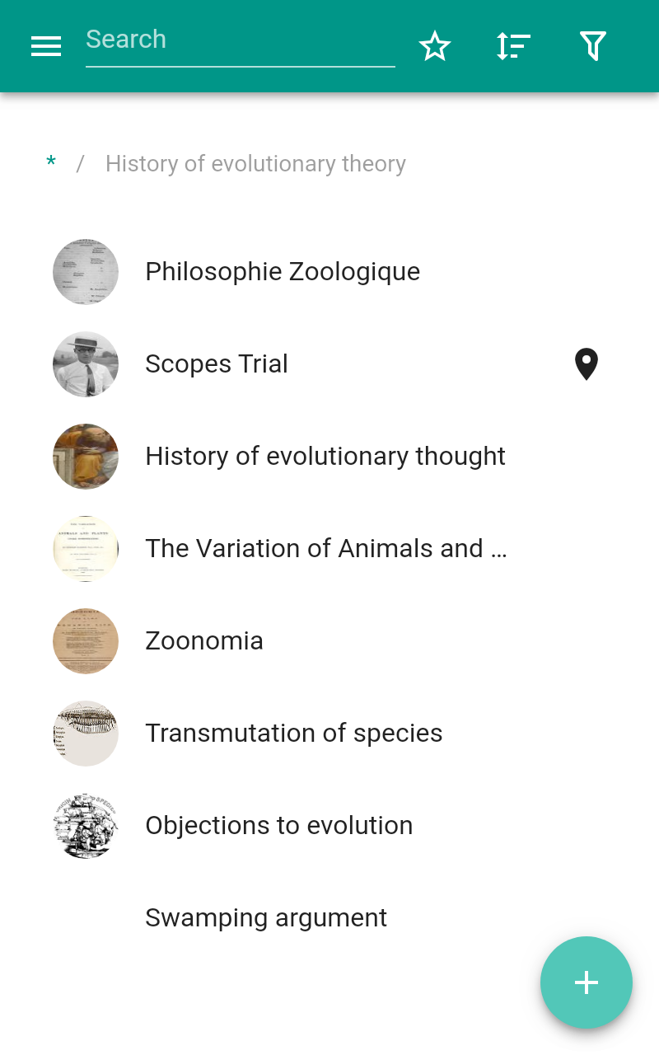This screenshot has width=659, height=1055.
Task: Open the hamburger navigation menu
Action: [46, 46]
